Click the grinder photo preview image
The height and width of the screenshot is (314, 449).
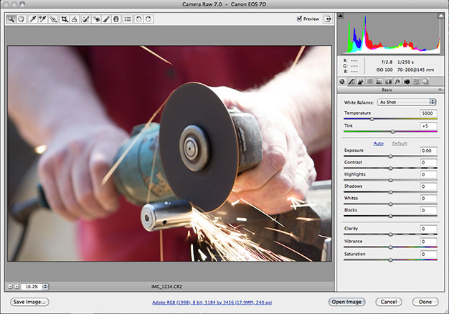click(169, 153)
